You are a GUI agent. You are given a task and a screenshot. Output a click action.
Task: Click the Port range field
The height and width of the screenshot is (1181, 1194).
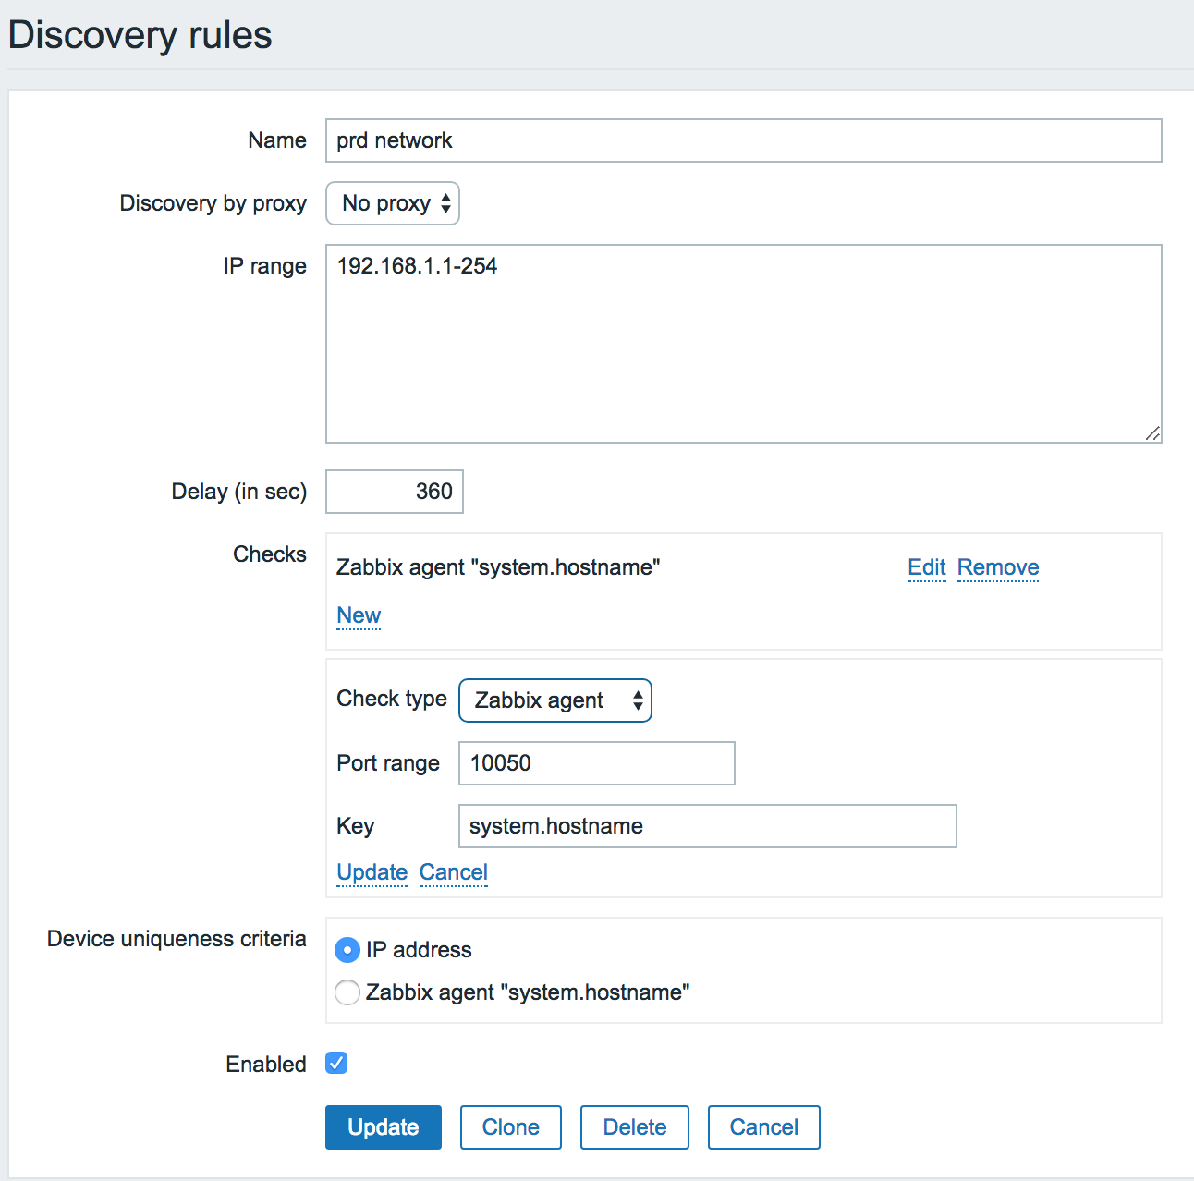596,763
